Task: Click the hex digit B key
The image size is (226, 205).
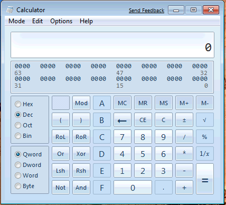Action: click(x=102, y=120)
